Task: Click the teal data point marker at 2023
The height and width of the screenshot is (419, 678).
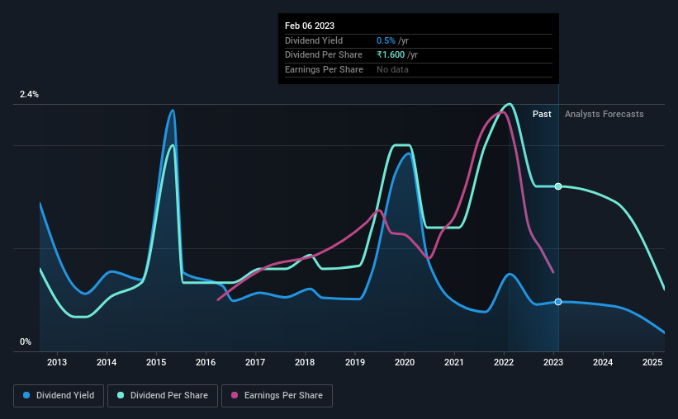Action: coord(558,186)
